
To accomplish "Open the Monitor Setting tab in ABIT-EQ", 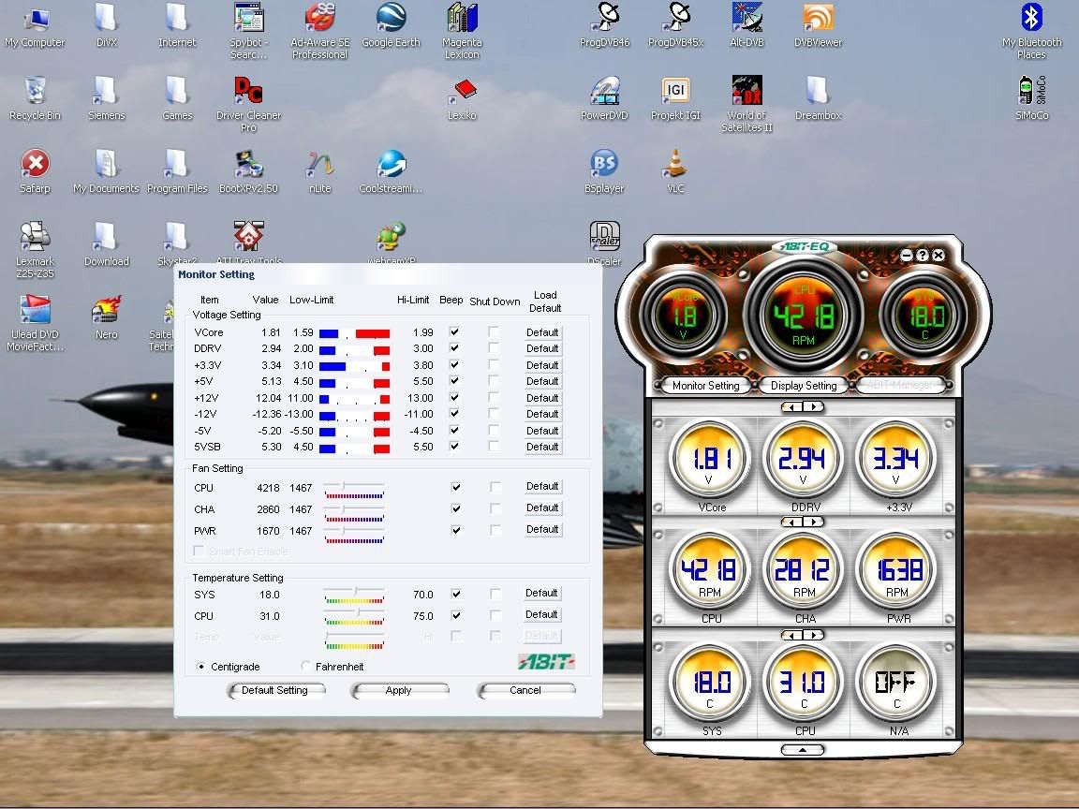I will pos(705,385).
